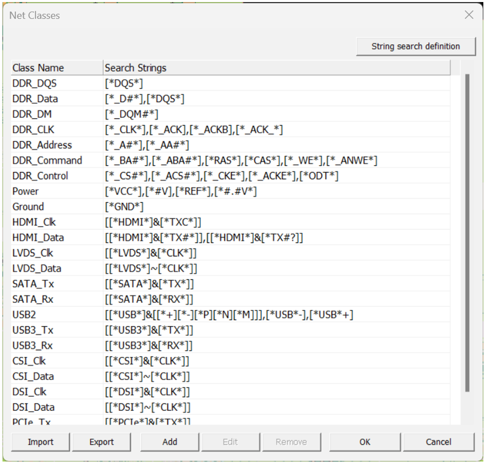Select the USB2 net class row

click(58, 314)
